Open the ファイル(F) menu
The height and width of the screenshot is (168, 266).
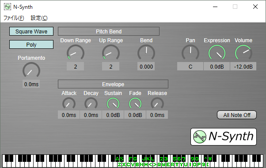click(x=14, y=18)
